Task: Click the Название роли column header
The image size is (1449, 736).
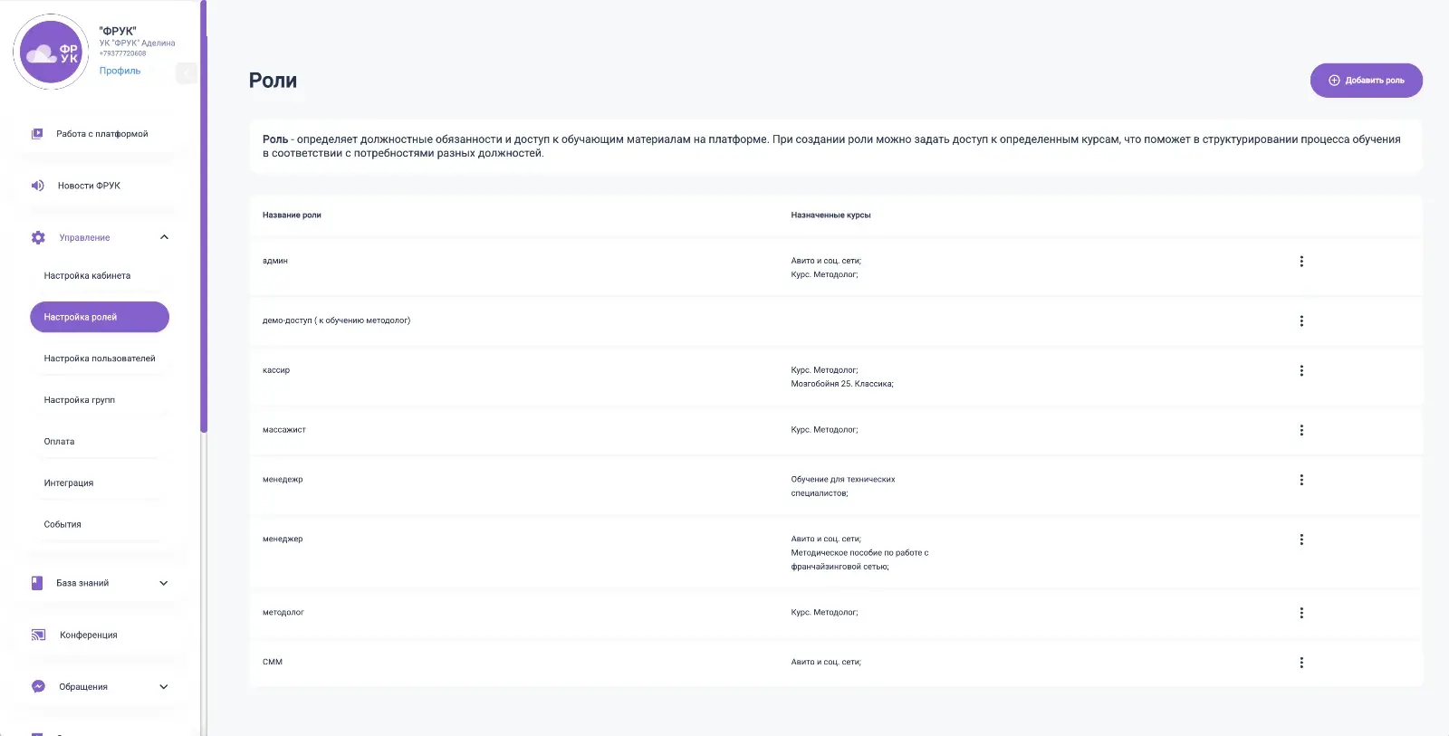Action: (292, 215)
